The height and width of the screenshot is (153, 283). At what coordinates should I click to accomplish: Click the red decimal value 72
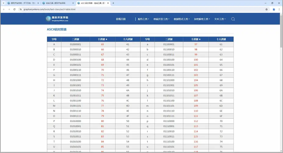[x=102, y=80]
